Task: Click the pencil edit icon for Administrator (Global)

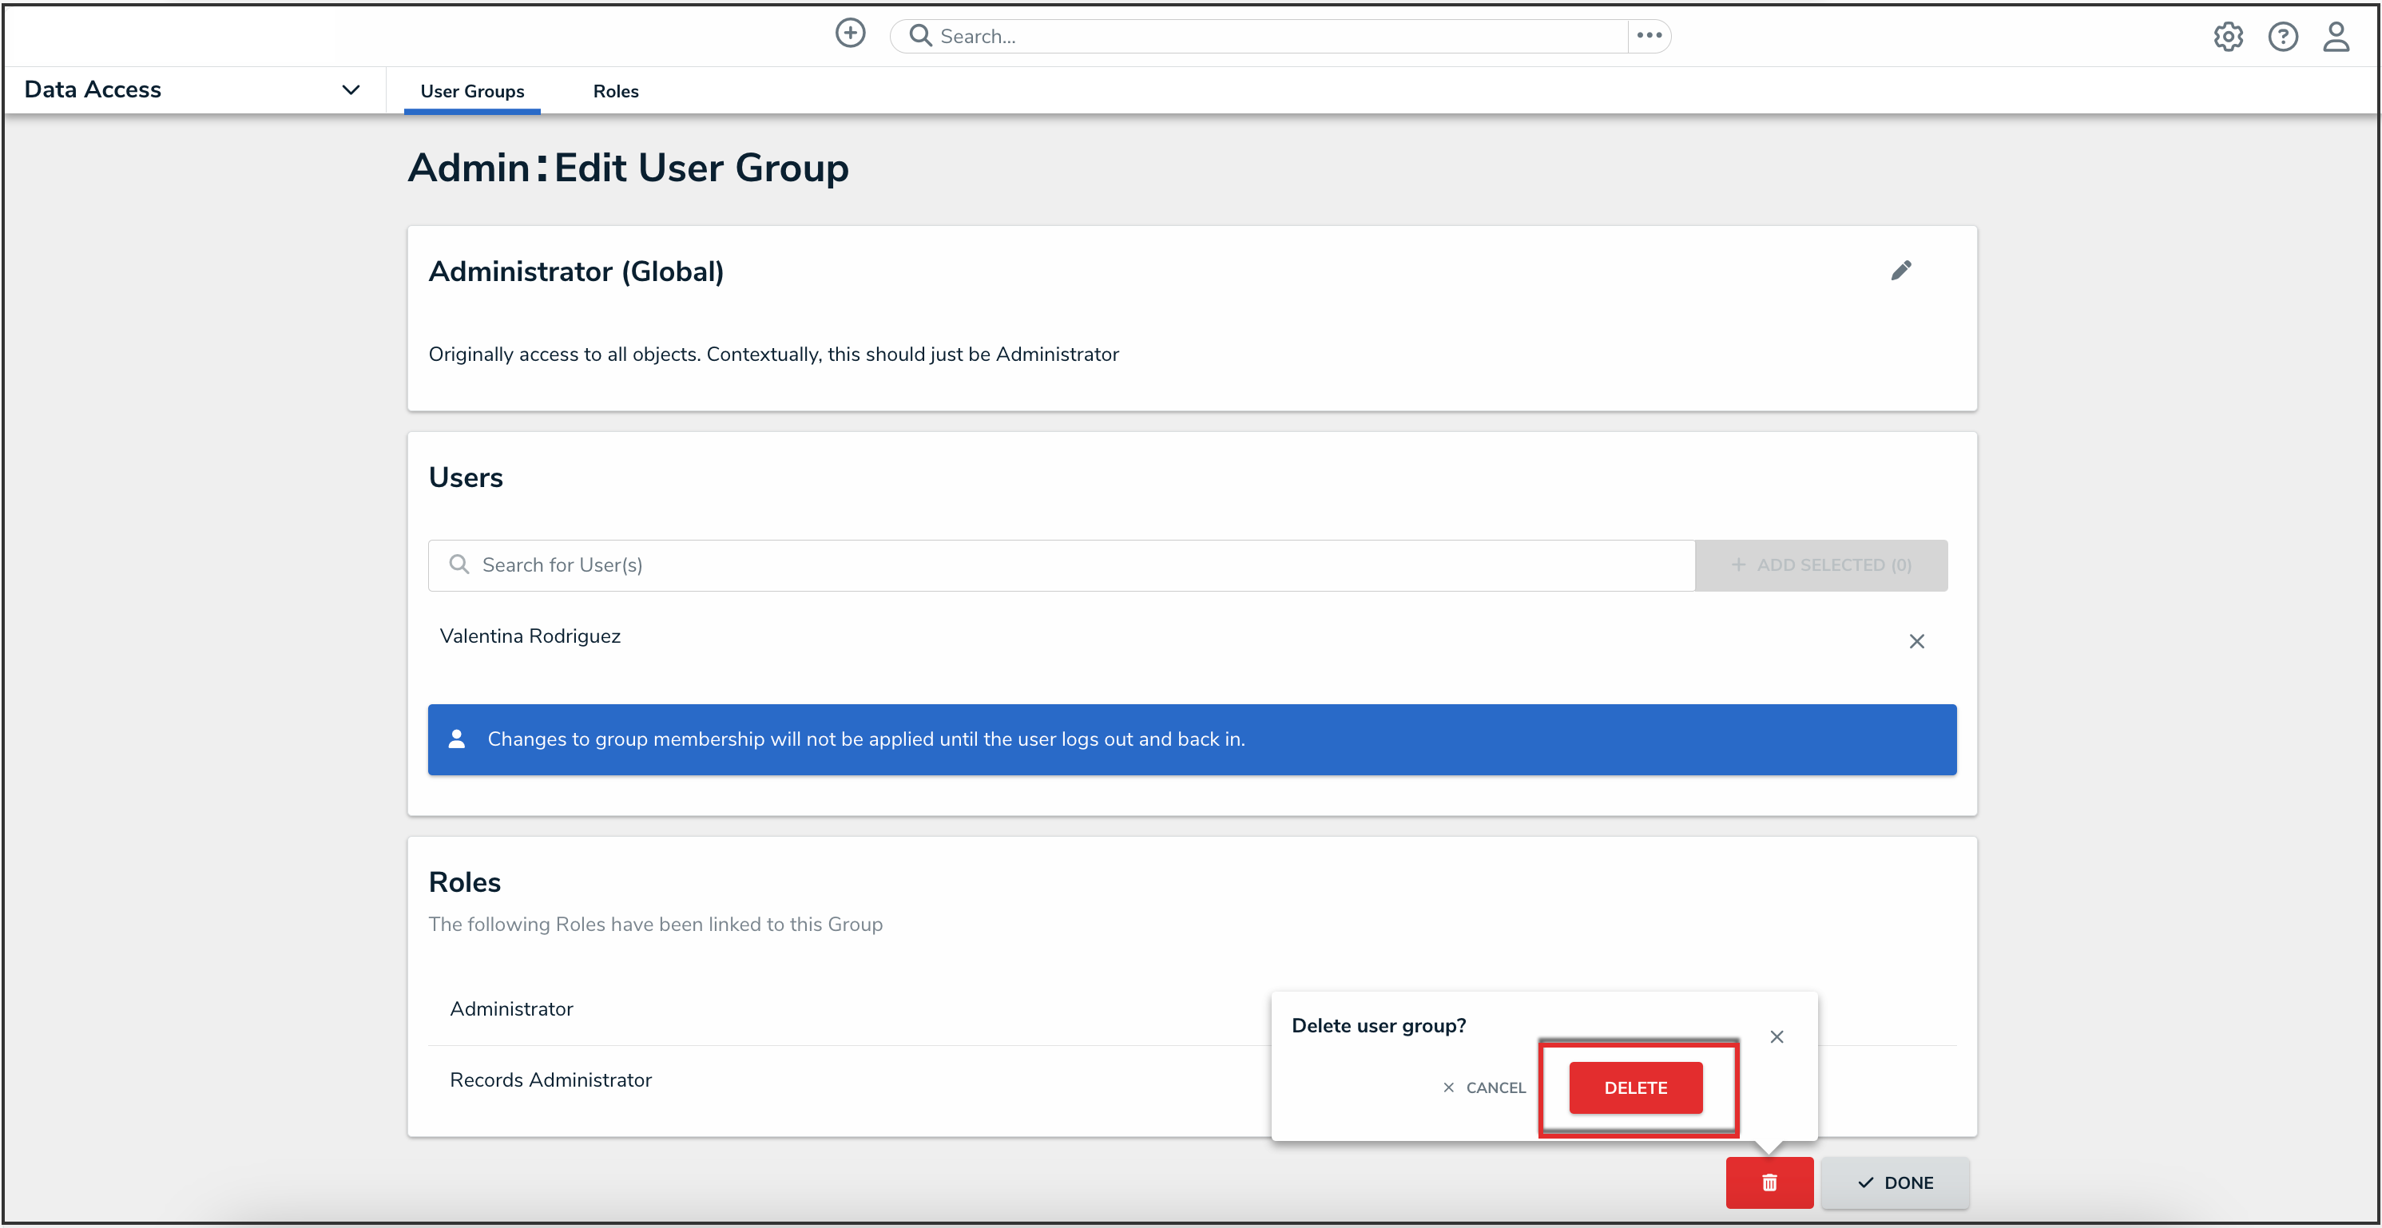Action: (1900, 271)
